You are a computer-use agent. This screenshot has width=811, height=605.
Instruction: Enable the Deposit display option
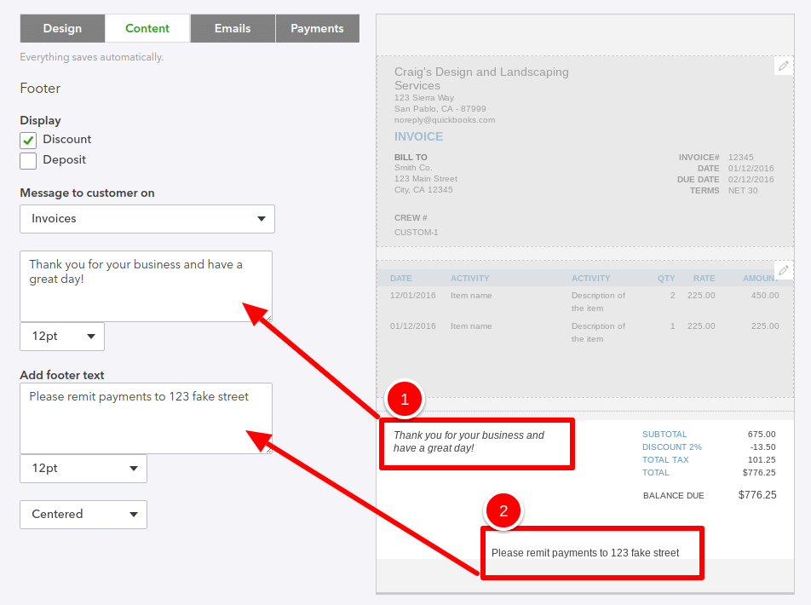(26, 159)
